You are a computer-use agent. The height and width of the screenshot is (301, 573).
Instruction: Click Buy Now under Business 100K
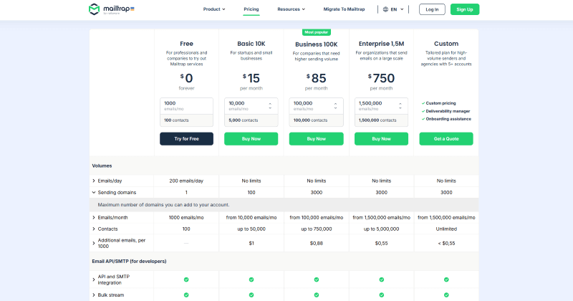(x=316, y=138)
